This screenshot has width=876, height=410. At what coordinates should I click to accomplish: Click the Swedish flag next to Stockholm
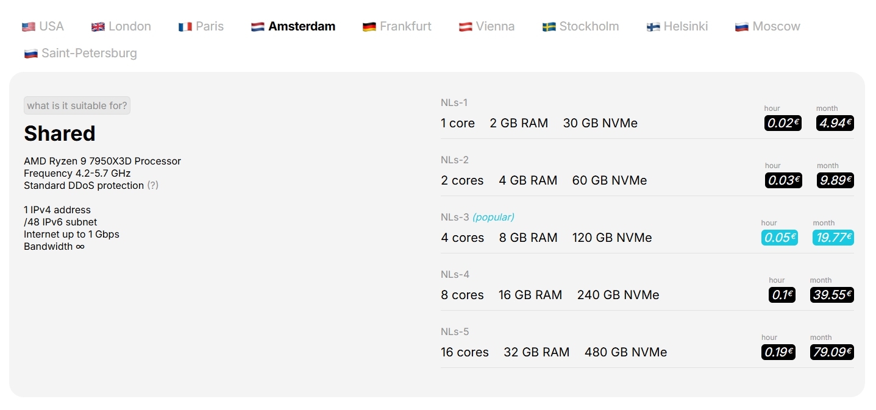(549, 27)
